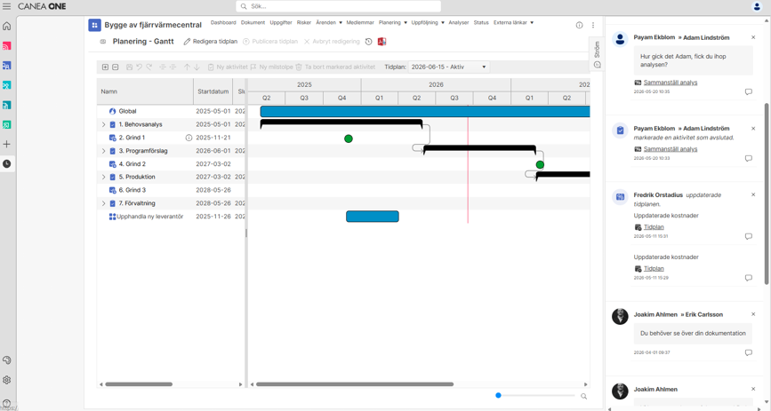Open the Externa länkar dropdown menu
This screenshot has width=771, height=411.
coord(513,22)
